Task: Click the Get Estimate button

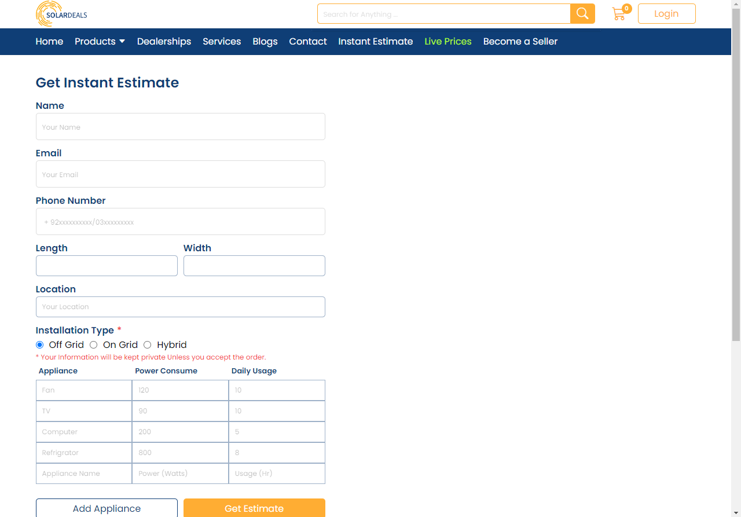Action: coord(254,508)
